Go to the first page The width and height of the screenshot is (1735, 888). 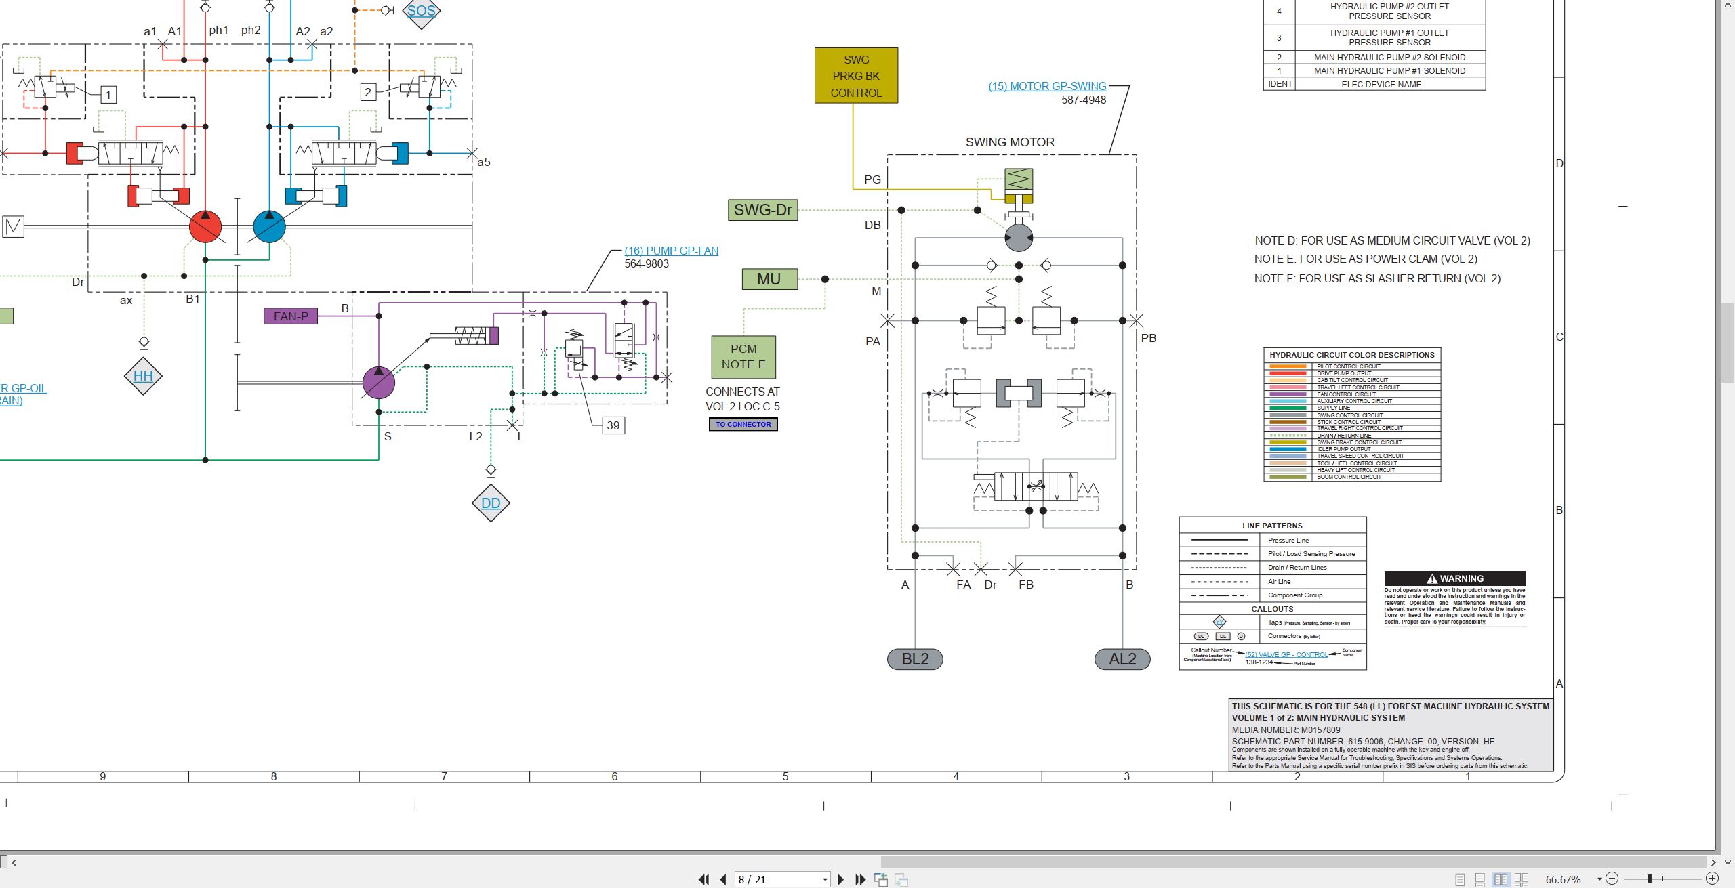704,879
